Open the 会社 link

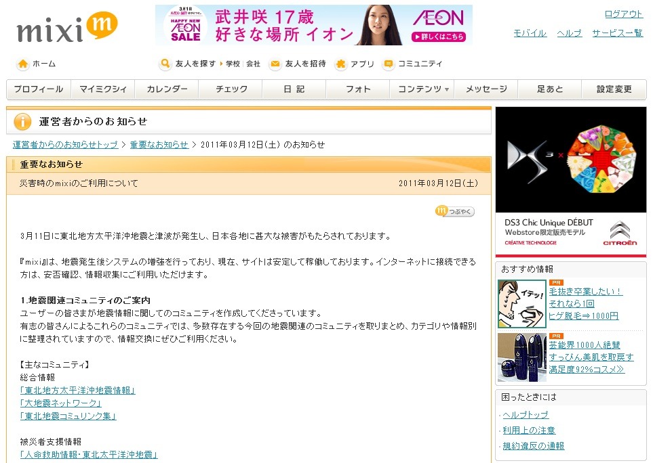click(x=253, y=64)
